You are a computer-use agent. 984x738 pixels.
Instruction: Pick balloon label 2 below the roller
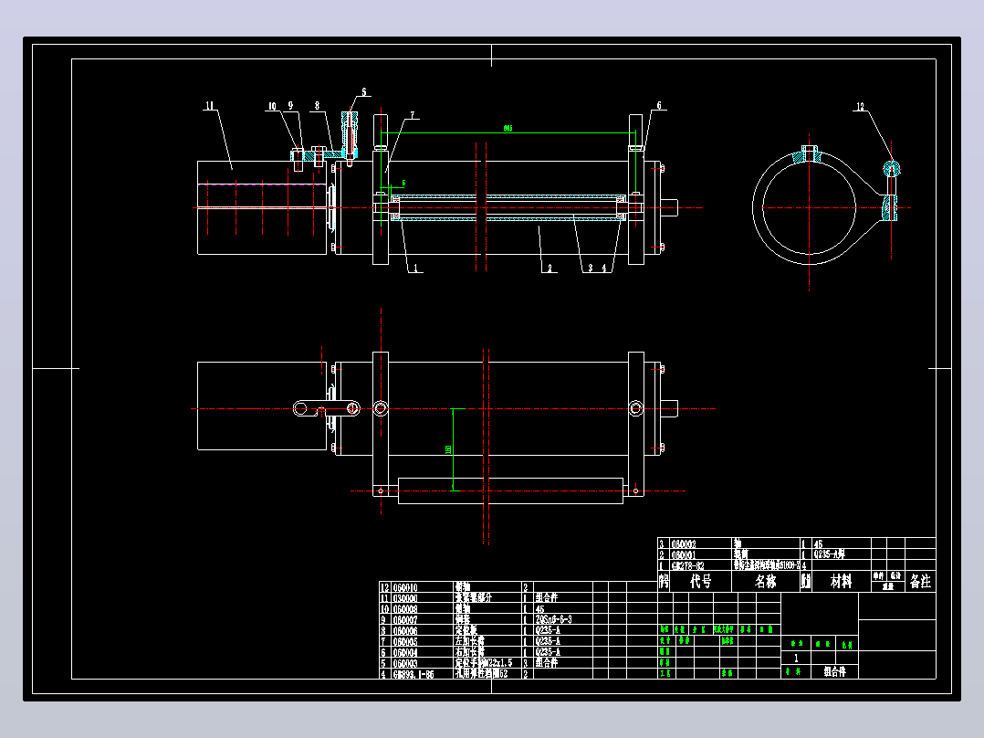550,269
